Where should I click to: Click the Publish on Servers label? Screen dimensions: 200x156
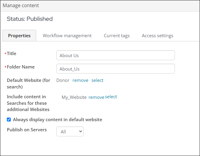coord(27,130)
